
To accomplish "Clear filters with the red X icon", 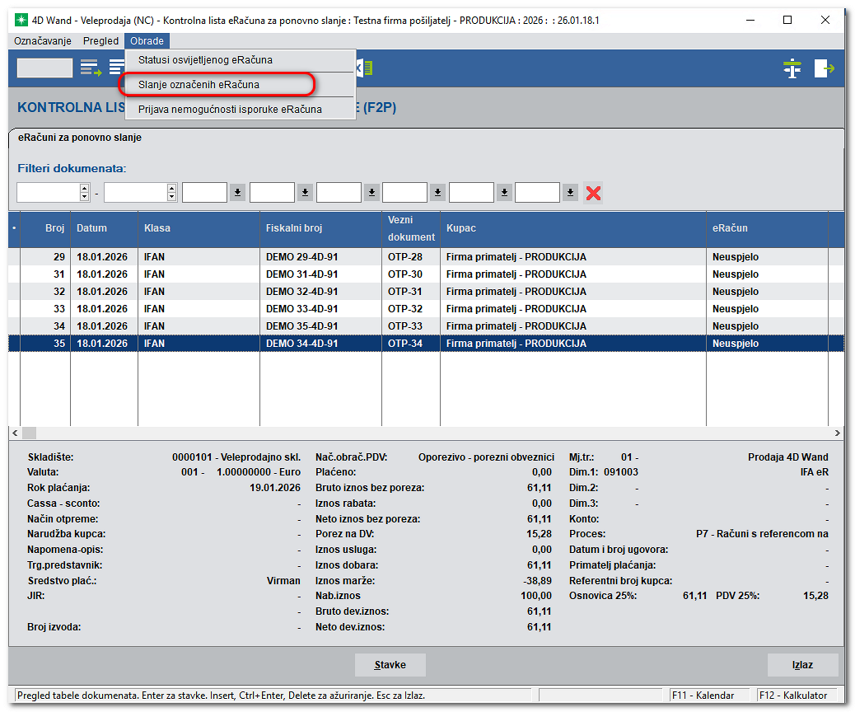I will (593, 193).
